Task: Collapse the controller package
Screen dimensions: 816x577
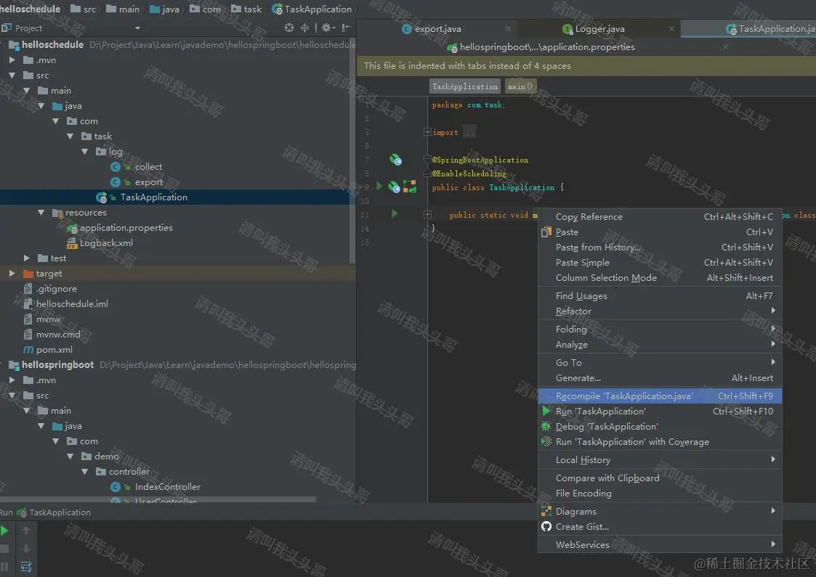Action: click(x=85, y=472)
